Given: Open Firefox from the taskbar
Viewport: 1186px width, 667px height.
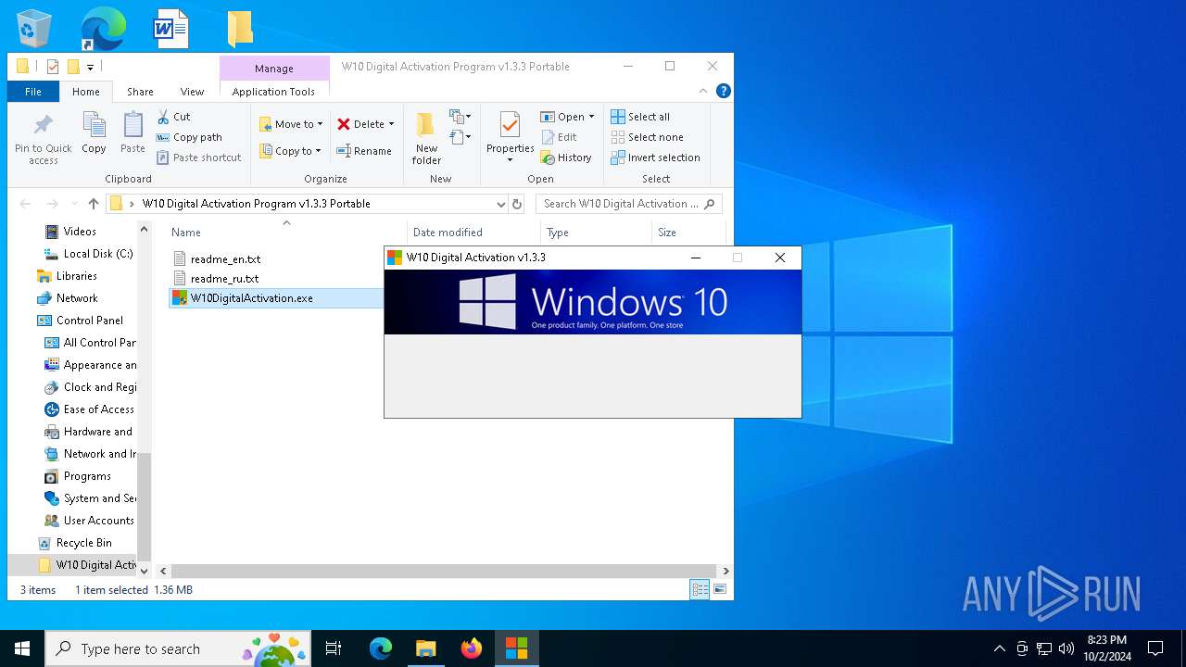Looking at the screenshot, I should click(472, 648).
